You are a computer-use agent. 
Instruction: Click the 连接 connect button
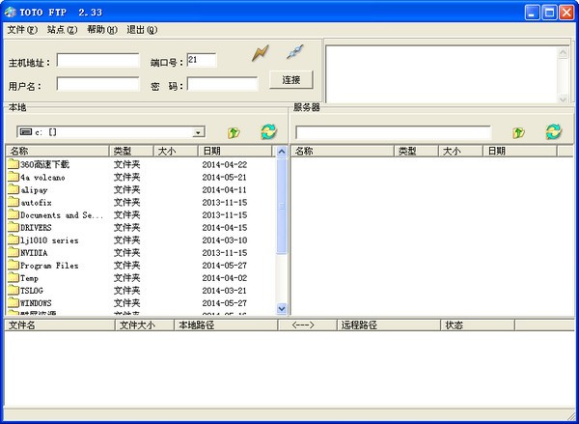(x=291, y=79)
